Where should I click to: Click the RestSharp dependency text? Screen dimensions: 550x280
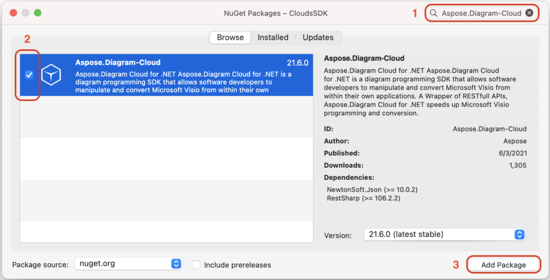364,198
